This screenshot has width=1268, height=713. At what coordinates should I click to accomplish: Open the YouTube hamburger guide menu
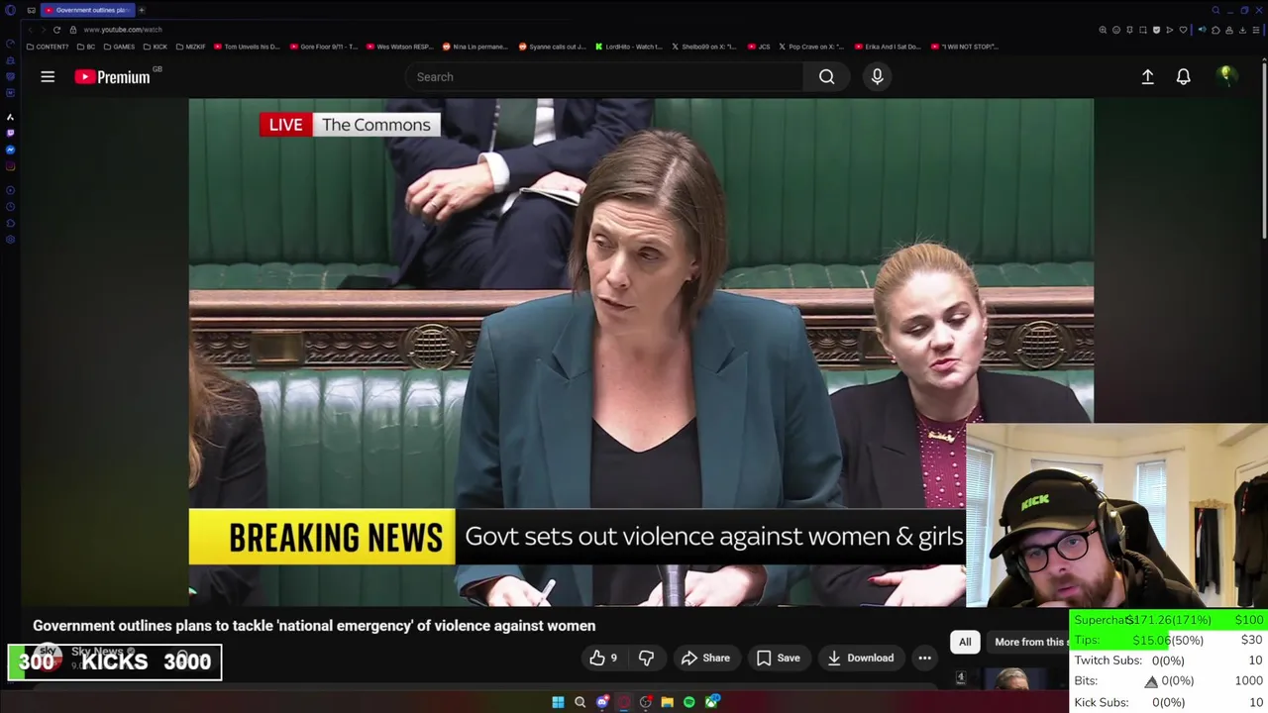(x=48, y=76)
